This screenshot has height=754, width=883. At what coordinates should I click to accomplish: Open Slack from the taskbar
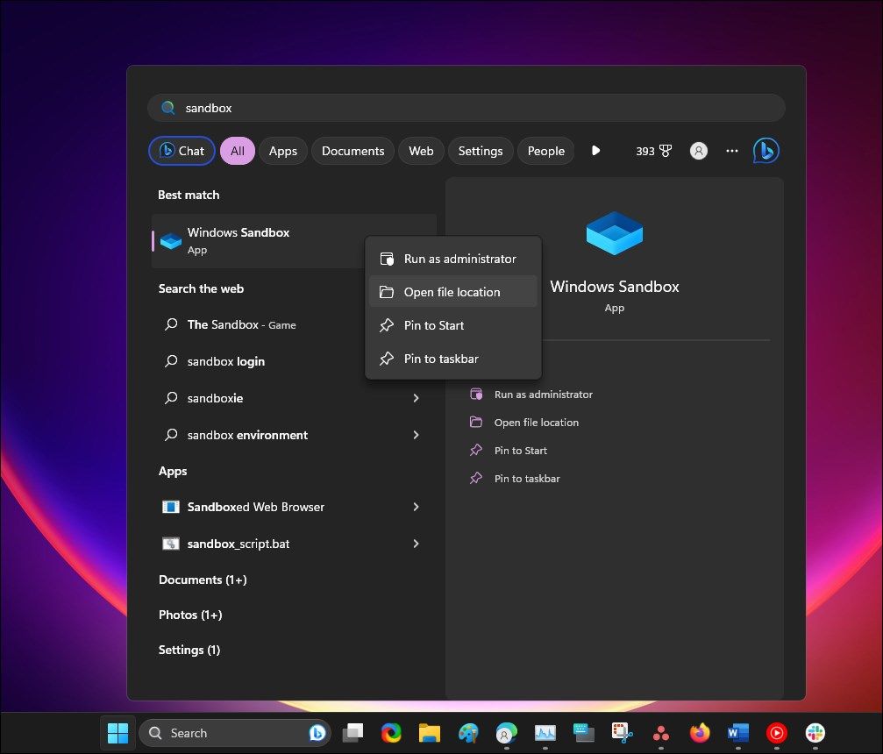pyautogui.click(x=815, y=733)
